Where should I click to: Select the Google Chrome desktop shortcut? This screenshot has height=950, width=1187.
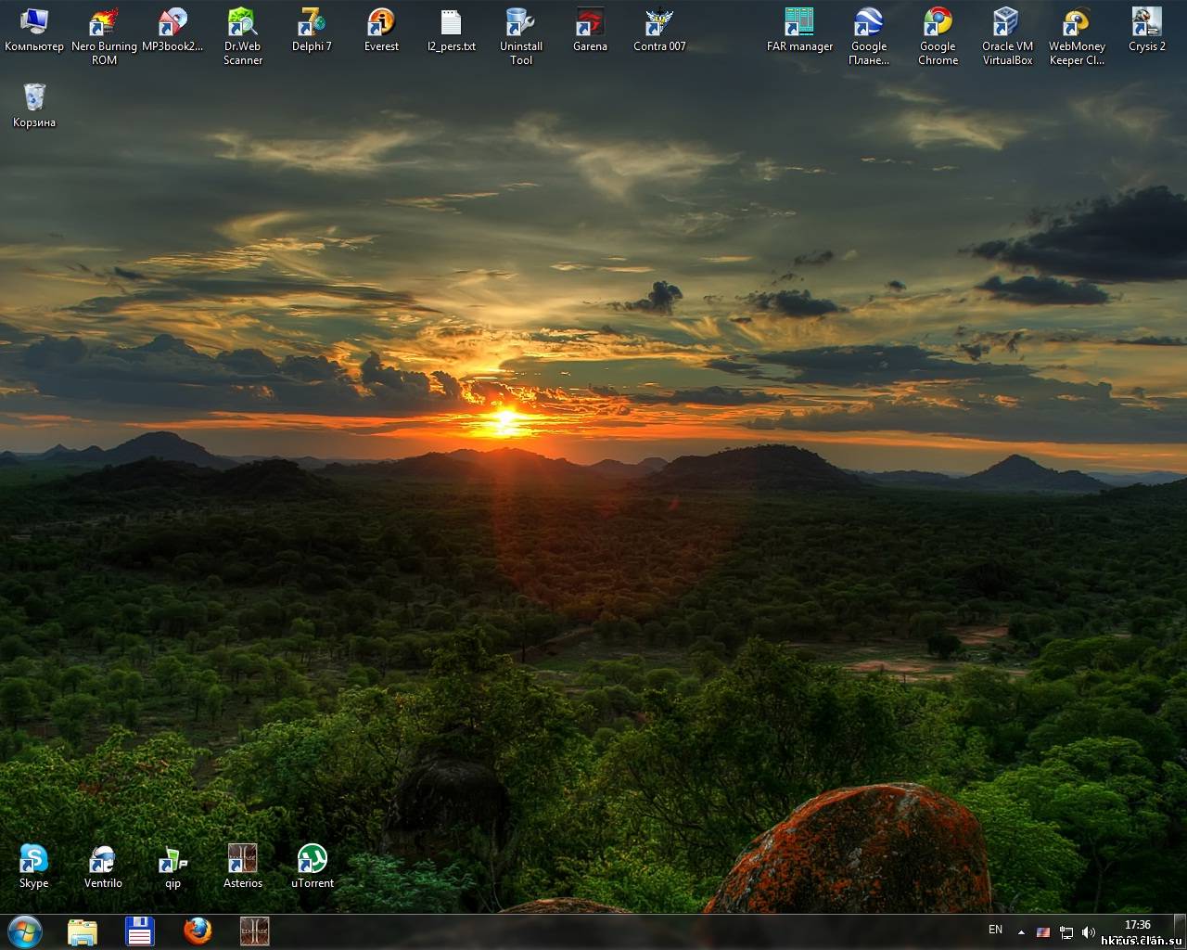click(x=938, y=23)
